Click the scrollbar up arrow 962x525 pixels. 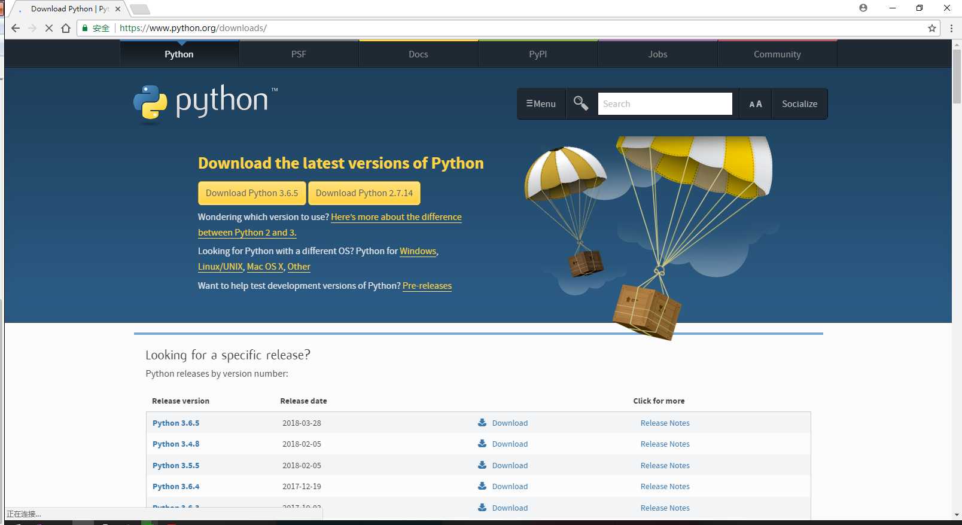[x=957, y=44]
